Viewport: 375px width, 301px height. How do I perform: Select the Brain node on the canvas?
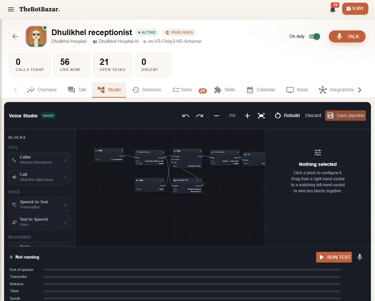click(187, 158)
